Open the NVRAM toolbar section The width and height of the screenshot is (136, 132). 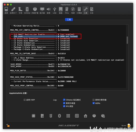[27, 10]
